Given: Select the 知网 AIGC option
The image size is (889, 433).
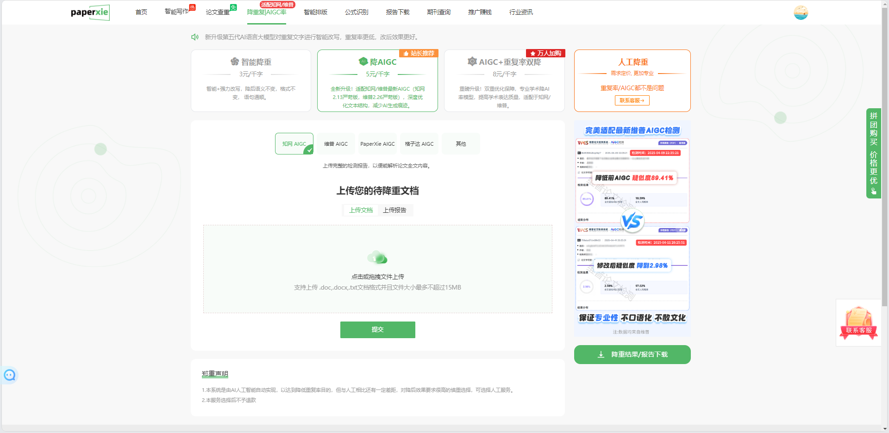Looking at the screenshot, I should point(294,144).
